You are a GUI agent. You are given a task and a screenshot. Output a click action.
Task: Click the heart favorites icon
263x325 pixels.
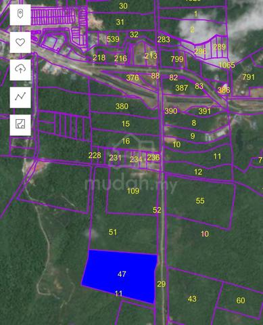click(x=20, y=42)
